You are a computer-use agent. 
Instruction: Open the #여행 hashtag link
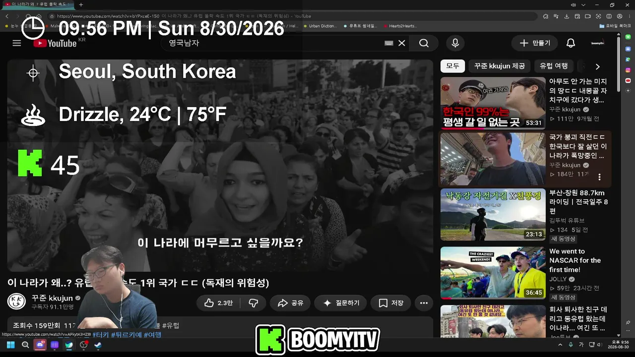coord(152,335)
